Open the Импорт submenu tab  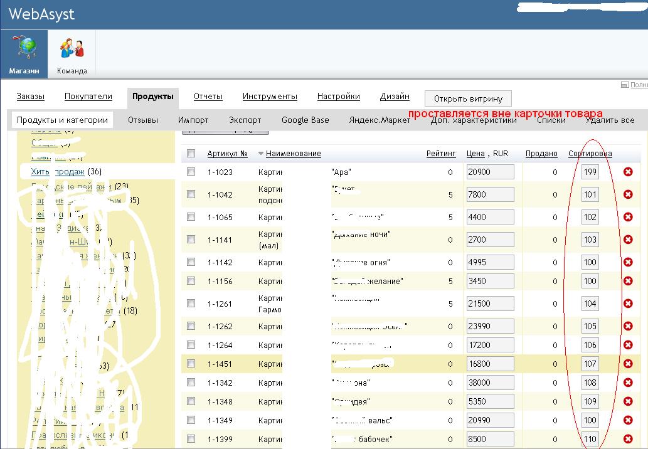[x=193, y=120]
